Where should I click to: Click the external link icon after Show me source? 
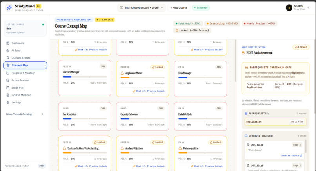[301, 155]
